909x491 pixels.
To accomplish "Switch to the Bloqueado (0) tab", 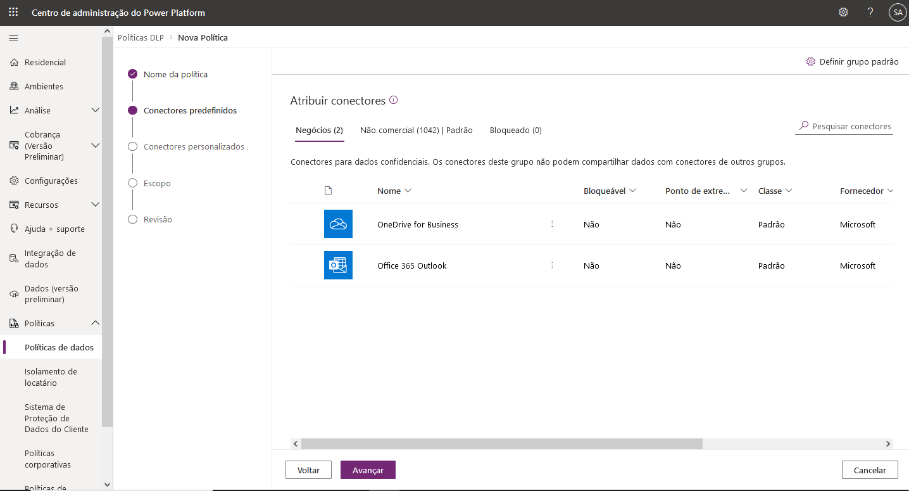I will 516,131.
